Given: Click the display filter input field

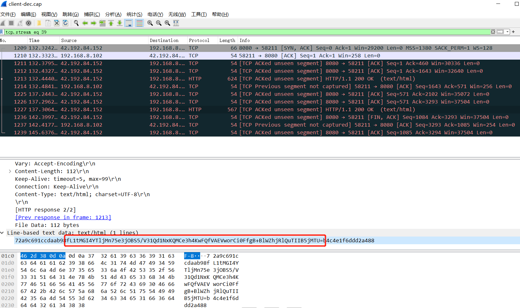Looking at the screenshot, I should pos(247,32).
